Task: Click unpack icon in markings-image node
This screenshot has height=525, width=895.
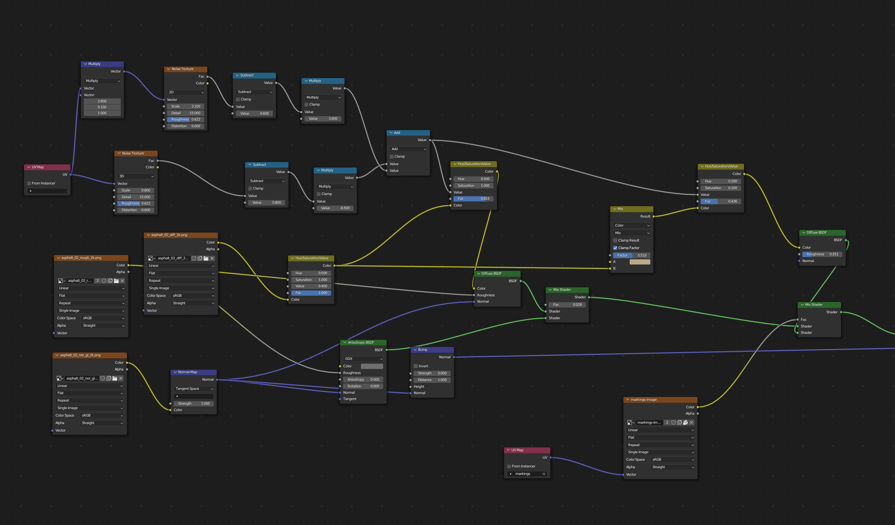Action: coord(685,423)
